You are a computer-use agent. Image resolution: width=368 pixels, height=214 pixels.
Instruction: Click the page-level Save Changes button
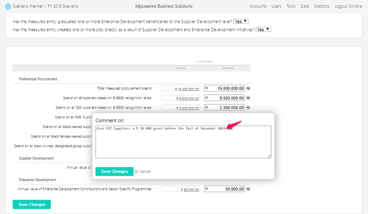[32, 204]
